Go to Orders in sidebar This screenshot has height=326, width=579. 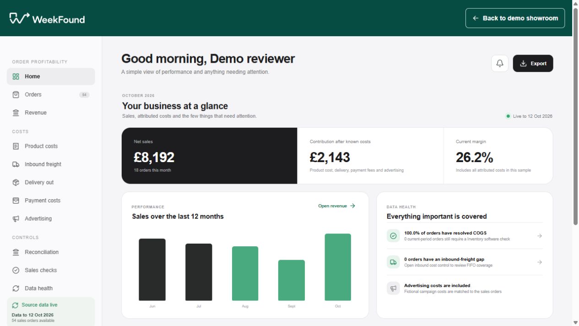(x=51, y=95)
